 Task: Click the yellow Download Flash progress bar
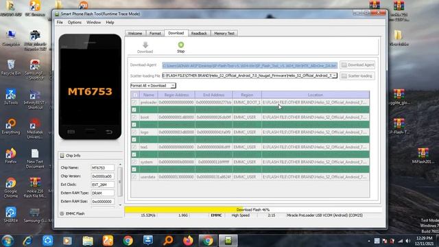(x=253, y=209)
